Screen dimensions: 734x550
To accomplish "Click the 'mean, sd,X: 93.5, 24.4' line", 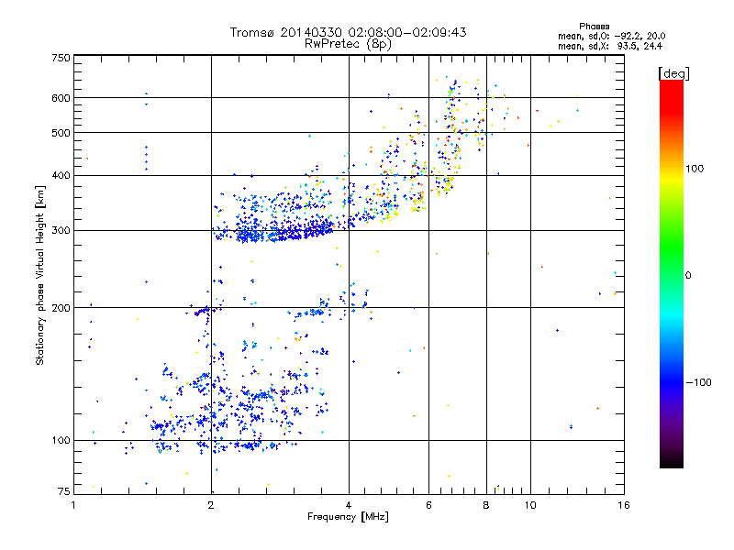I will click(610, 46).
